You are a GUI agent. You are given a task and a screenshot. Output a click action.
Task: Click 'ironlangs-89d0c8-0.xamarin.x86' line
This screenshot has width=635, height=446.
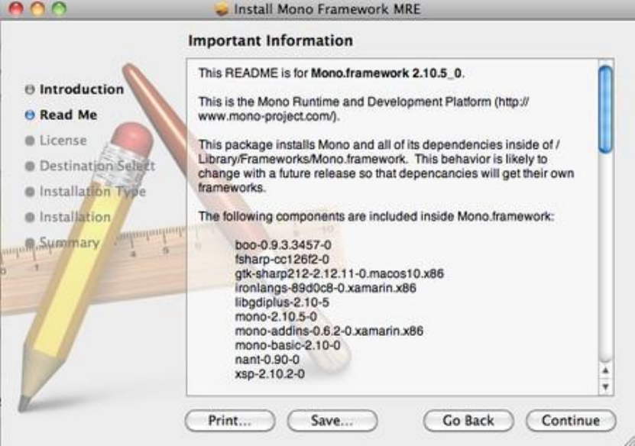326,288
